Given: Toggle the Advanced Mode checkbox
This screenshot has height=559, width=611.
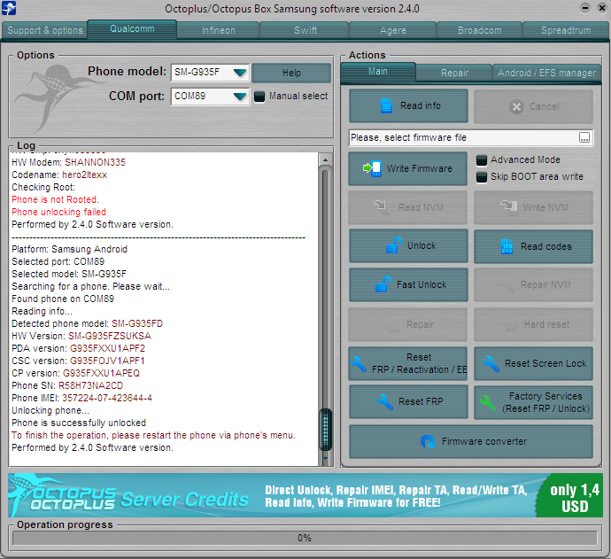Looking at the screenshot, I should coord(482,160).
